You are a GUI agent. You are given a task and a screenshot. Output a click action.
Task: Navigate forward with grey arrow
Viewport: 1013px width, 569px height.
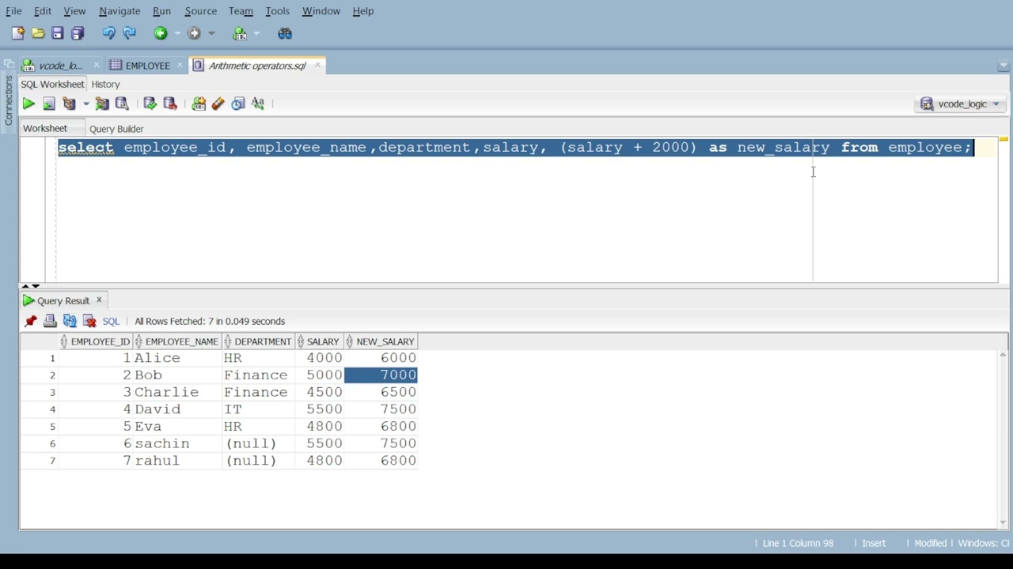point(194,33)
